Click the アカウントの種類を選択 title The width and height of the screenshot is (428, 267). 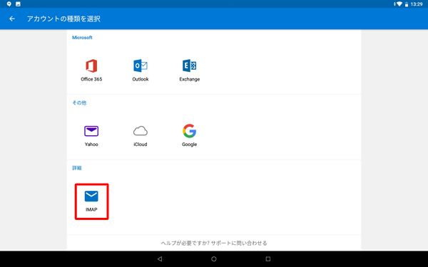tap(63, 19)
